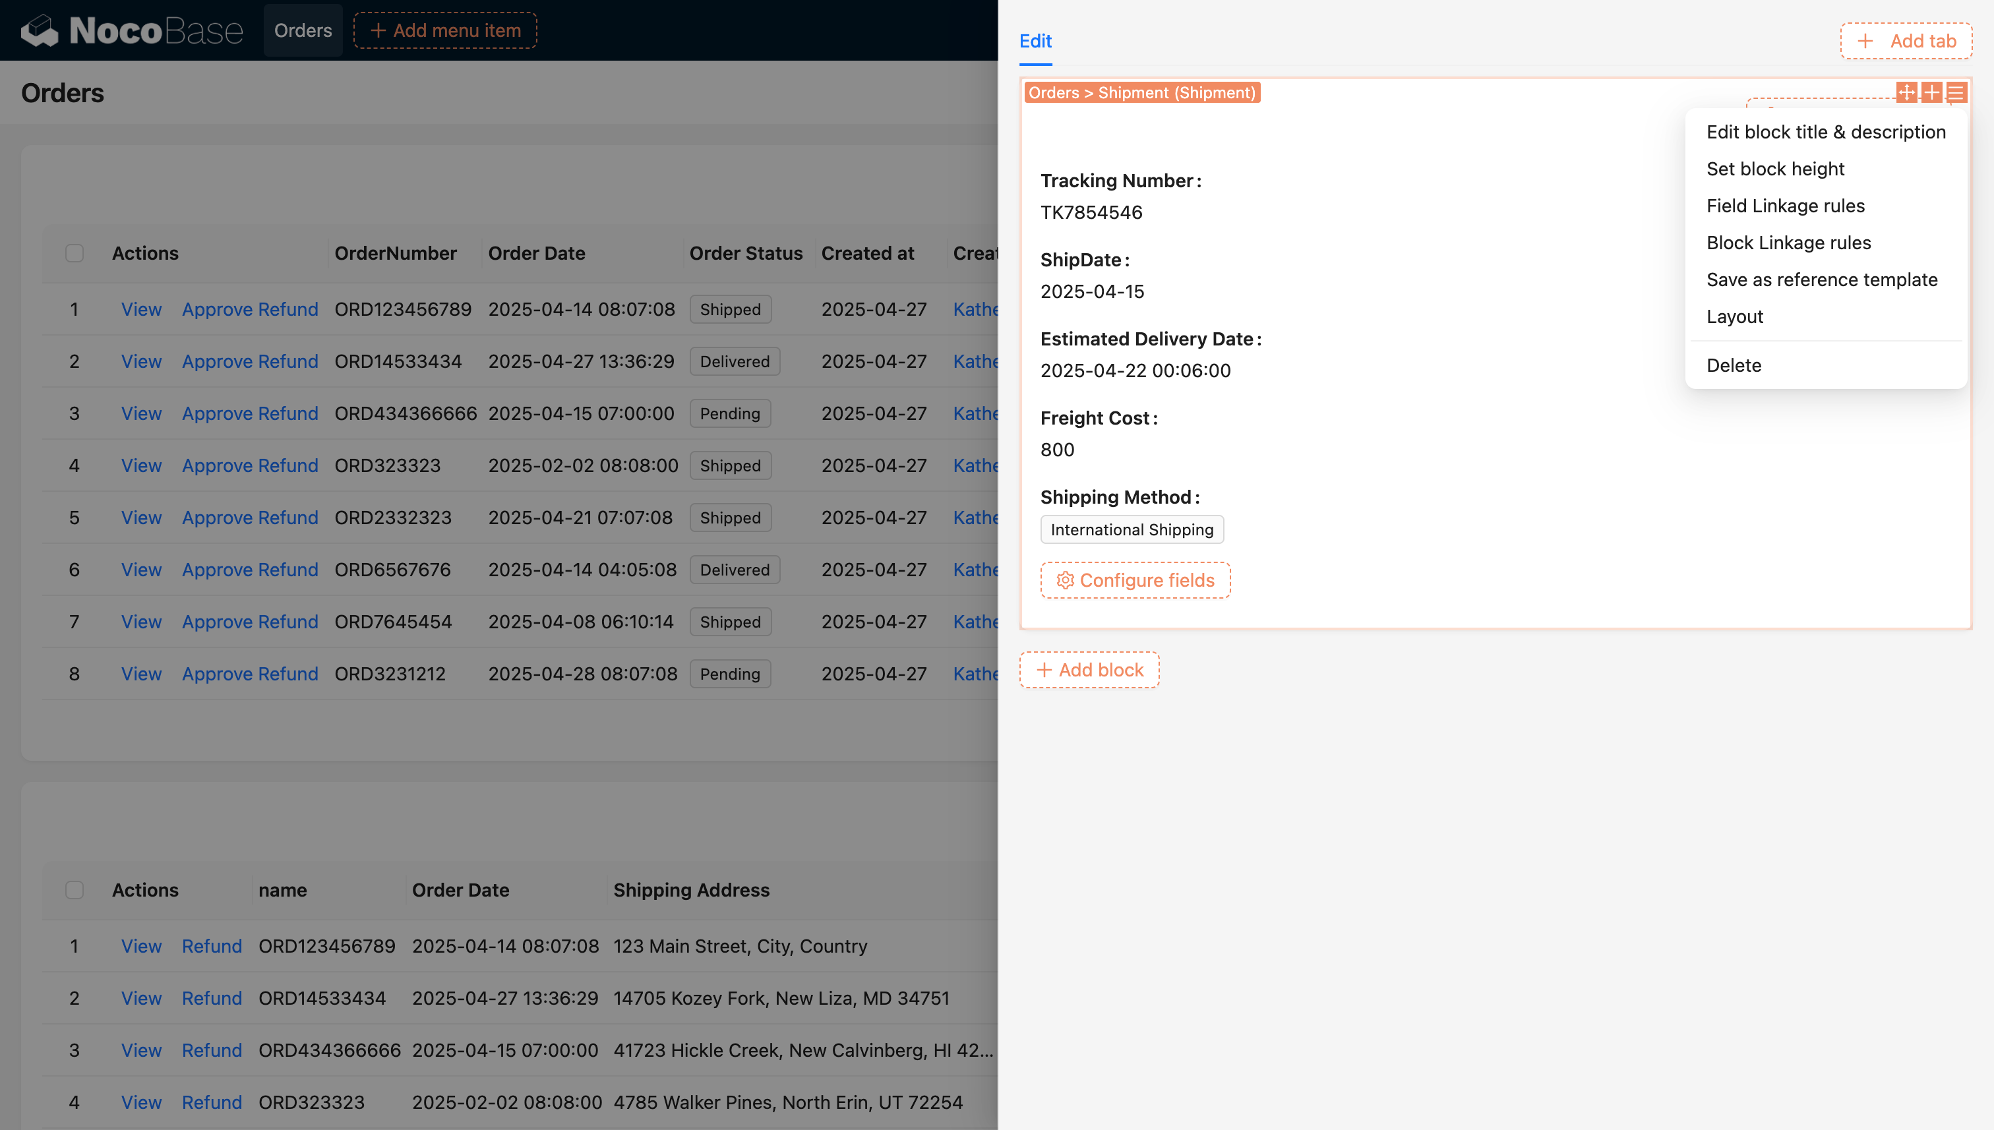The image size is (1994, 1130).
Task: View order ORD7645454
Action: pos(141,621)
